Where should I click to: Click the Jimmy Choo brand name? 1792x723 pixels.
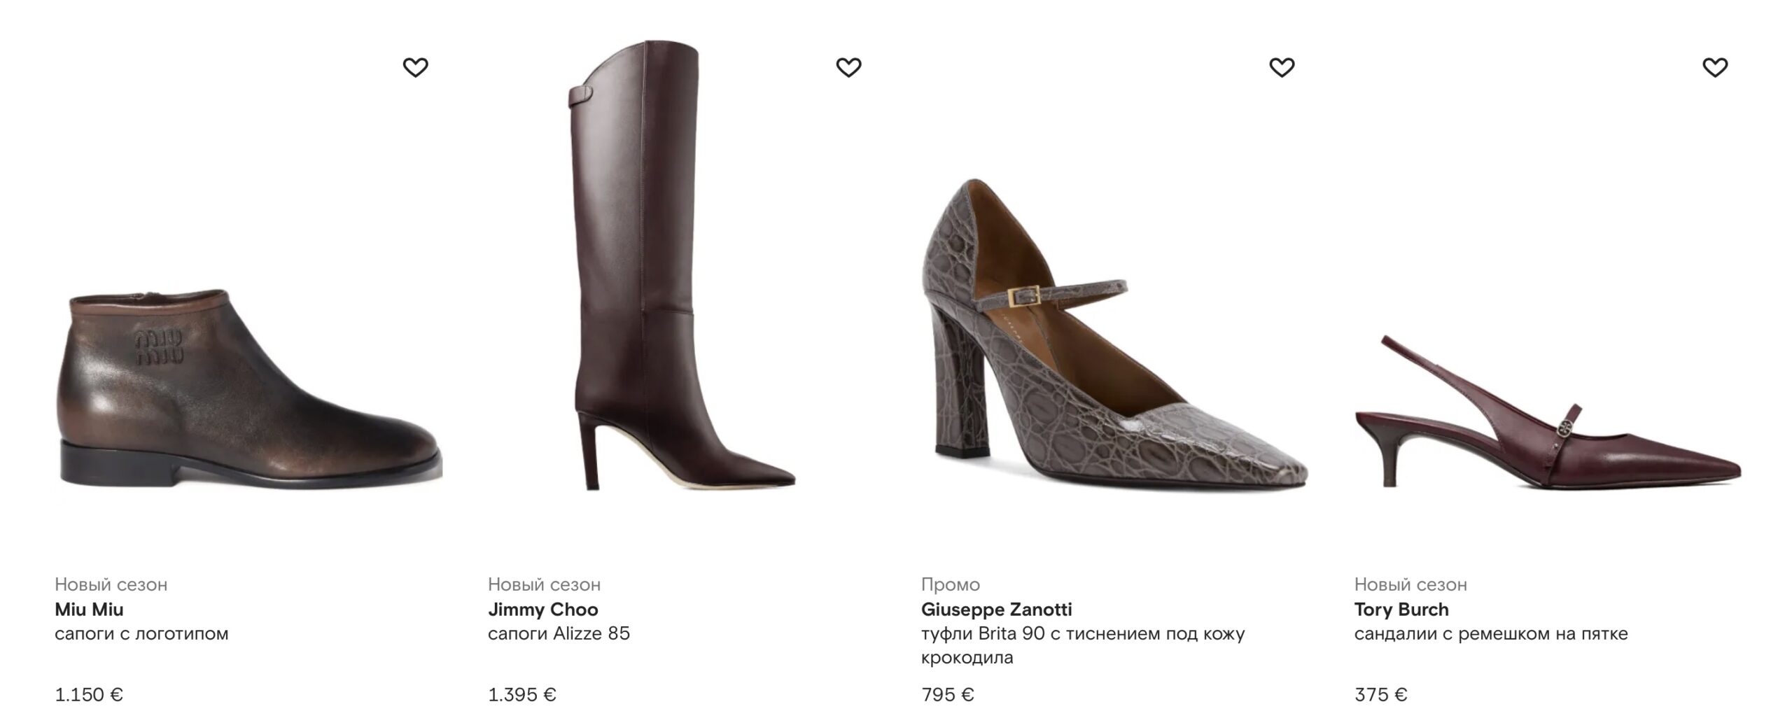click(542, 610)
